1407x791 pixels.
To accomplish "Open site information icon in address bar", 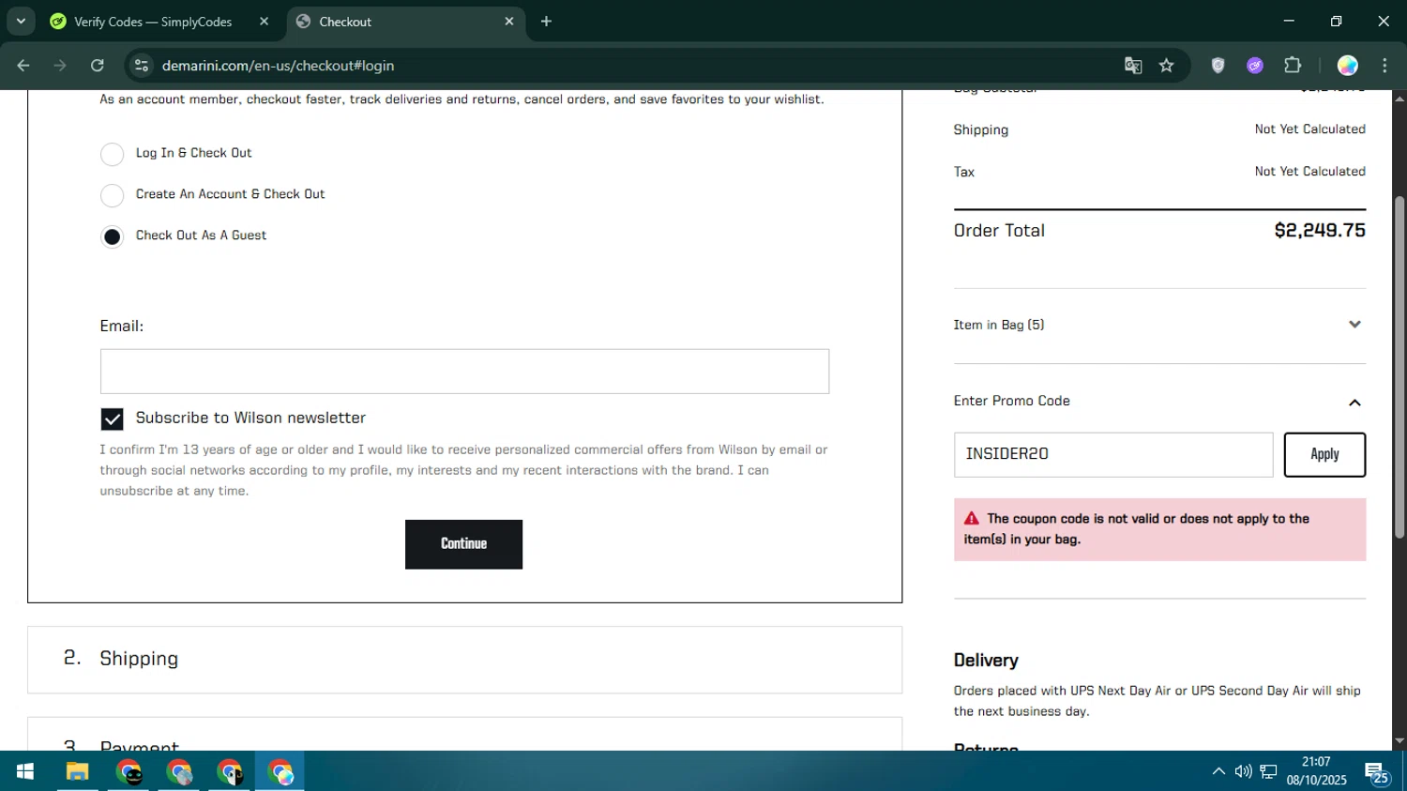I will 142,66.
